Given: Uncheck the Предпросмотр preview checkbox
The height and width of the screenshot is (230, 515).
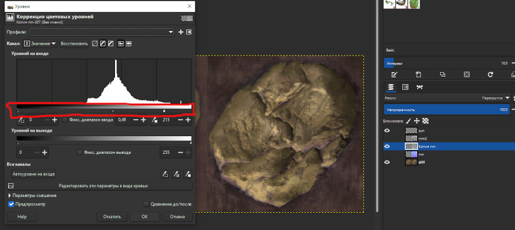Looking at the screenshot, I should (x=11, y=204).
